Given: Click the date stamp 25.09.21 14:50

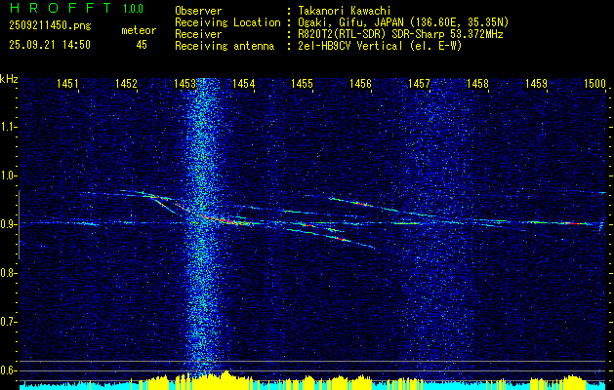Looking at the screenshot, I should (x=50, y=45).
